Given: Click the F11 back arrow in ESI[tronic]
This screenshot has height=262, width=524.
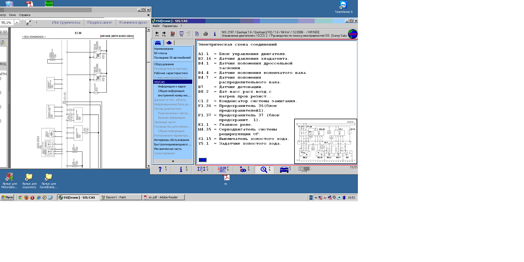Looking at the screenshot, I should 157,34.
